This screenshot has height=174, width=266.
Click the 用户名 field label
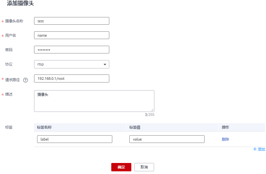[10, 35]
